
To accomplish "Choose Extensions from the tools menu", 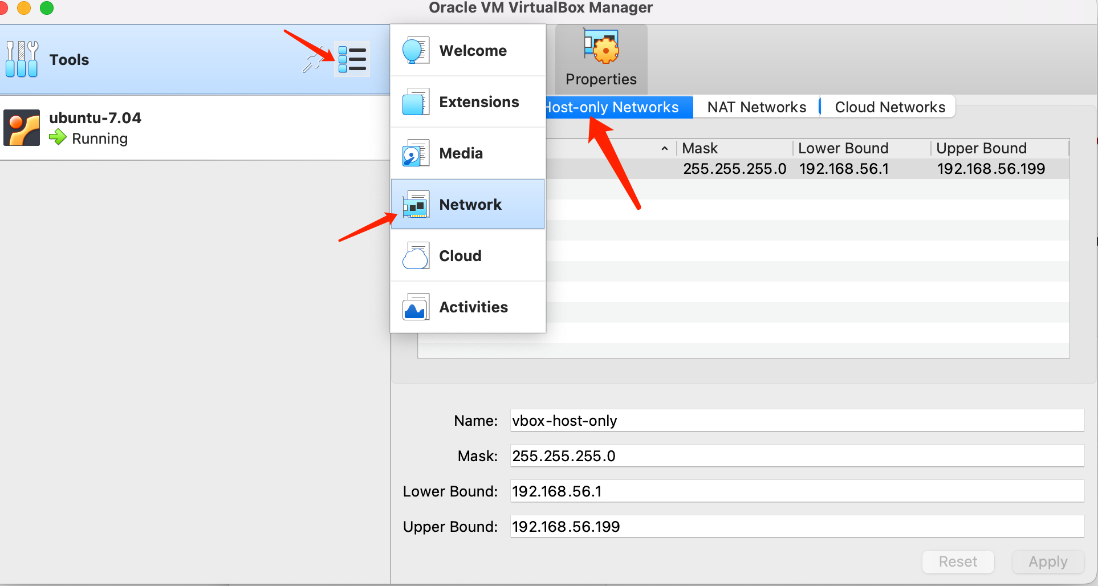I will [468, 102].
